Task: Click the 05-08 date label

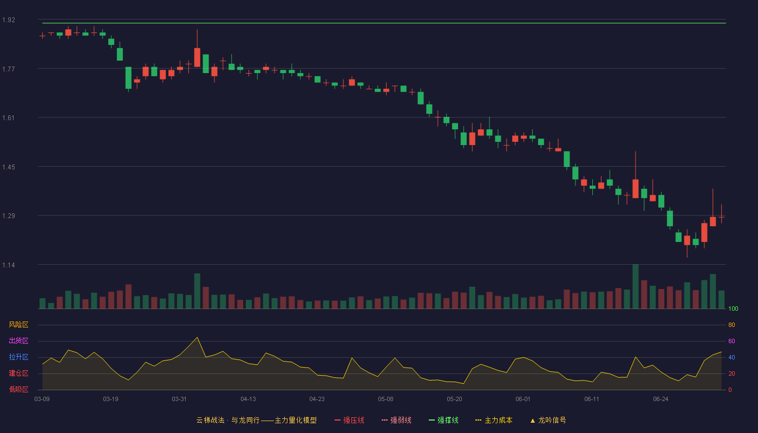Action: click(x=385, y=399)
